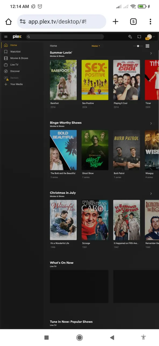Click the Rentals warning icon
The height and width of the screenshot is (346, 159).
pos(6,78)
